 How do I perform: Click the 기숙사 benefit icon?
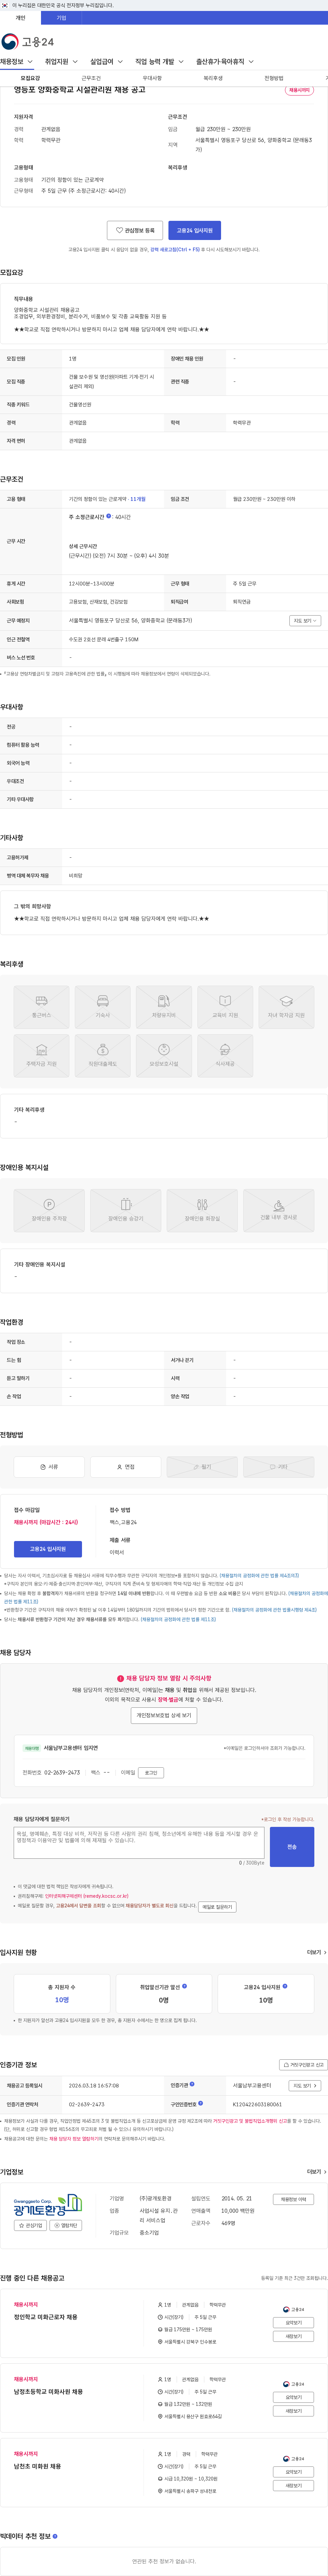103,1007
